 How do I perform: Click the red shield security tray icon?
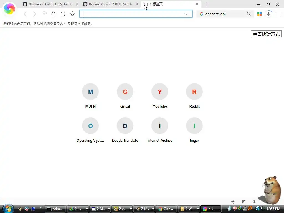(235, 209)
